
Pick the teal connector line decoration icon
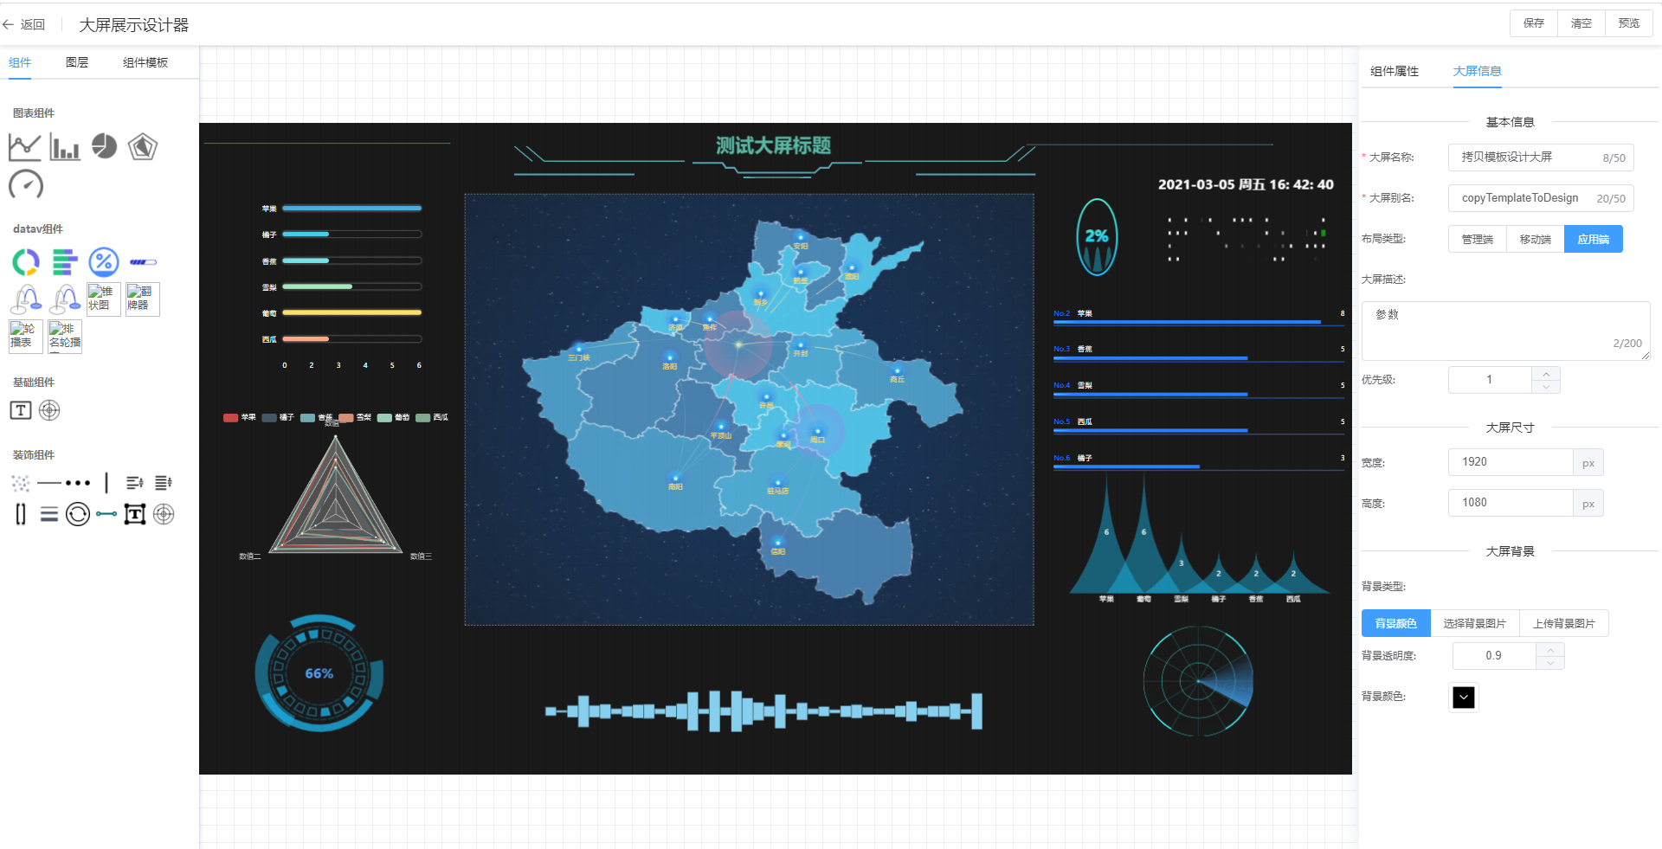tap(106, 514)
